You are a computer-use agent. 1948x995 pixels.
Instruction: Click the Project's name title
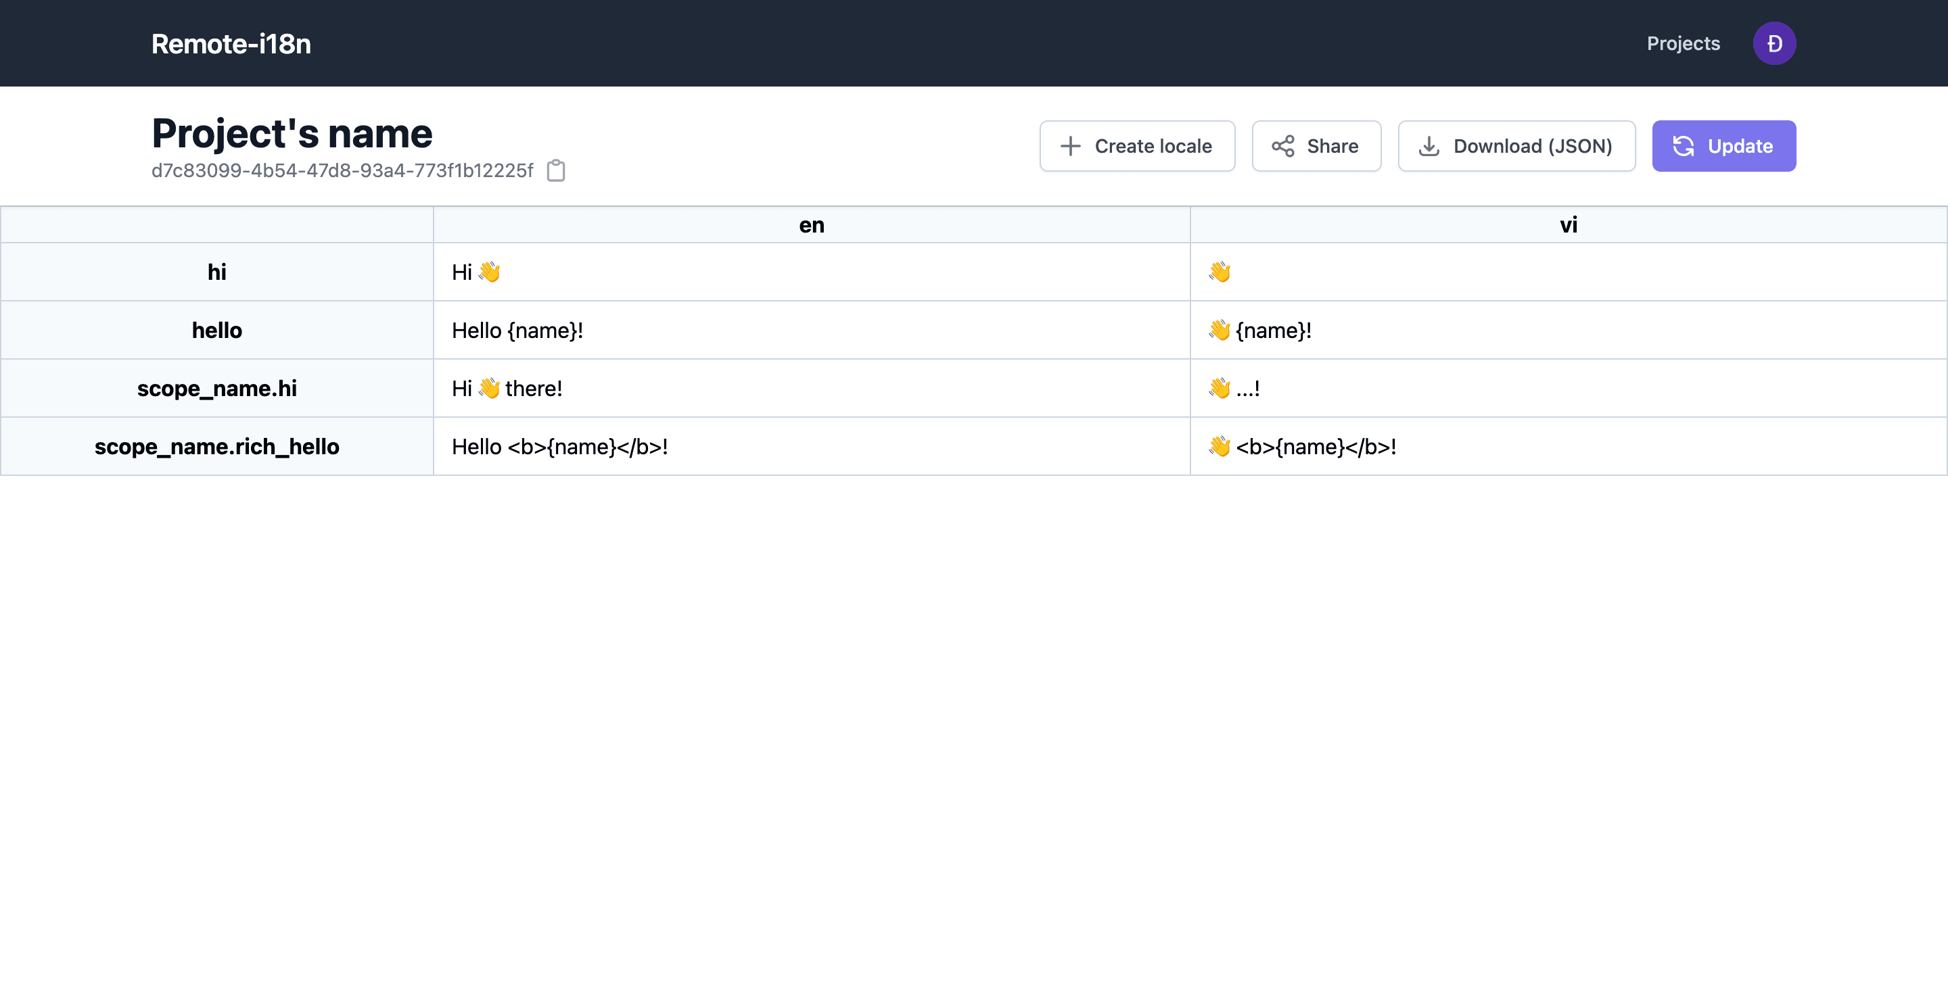coord(292,134)
